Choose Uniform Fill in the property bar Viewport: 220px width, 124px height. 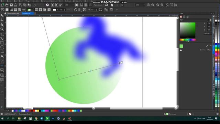coord(7,10)
